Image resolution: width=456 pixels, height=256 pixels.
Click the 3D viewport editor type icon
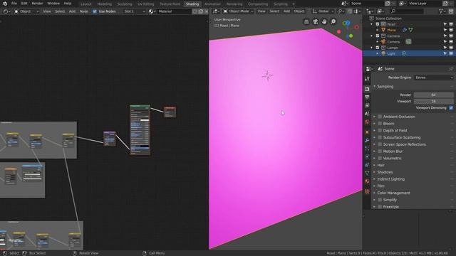pos(216,11)
